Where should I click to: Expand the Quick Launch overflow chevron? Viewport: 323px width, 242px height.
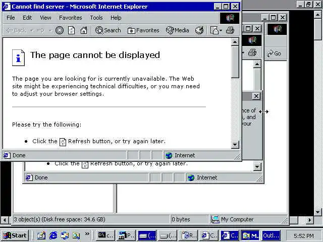click(87, 233)
